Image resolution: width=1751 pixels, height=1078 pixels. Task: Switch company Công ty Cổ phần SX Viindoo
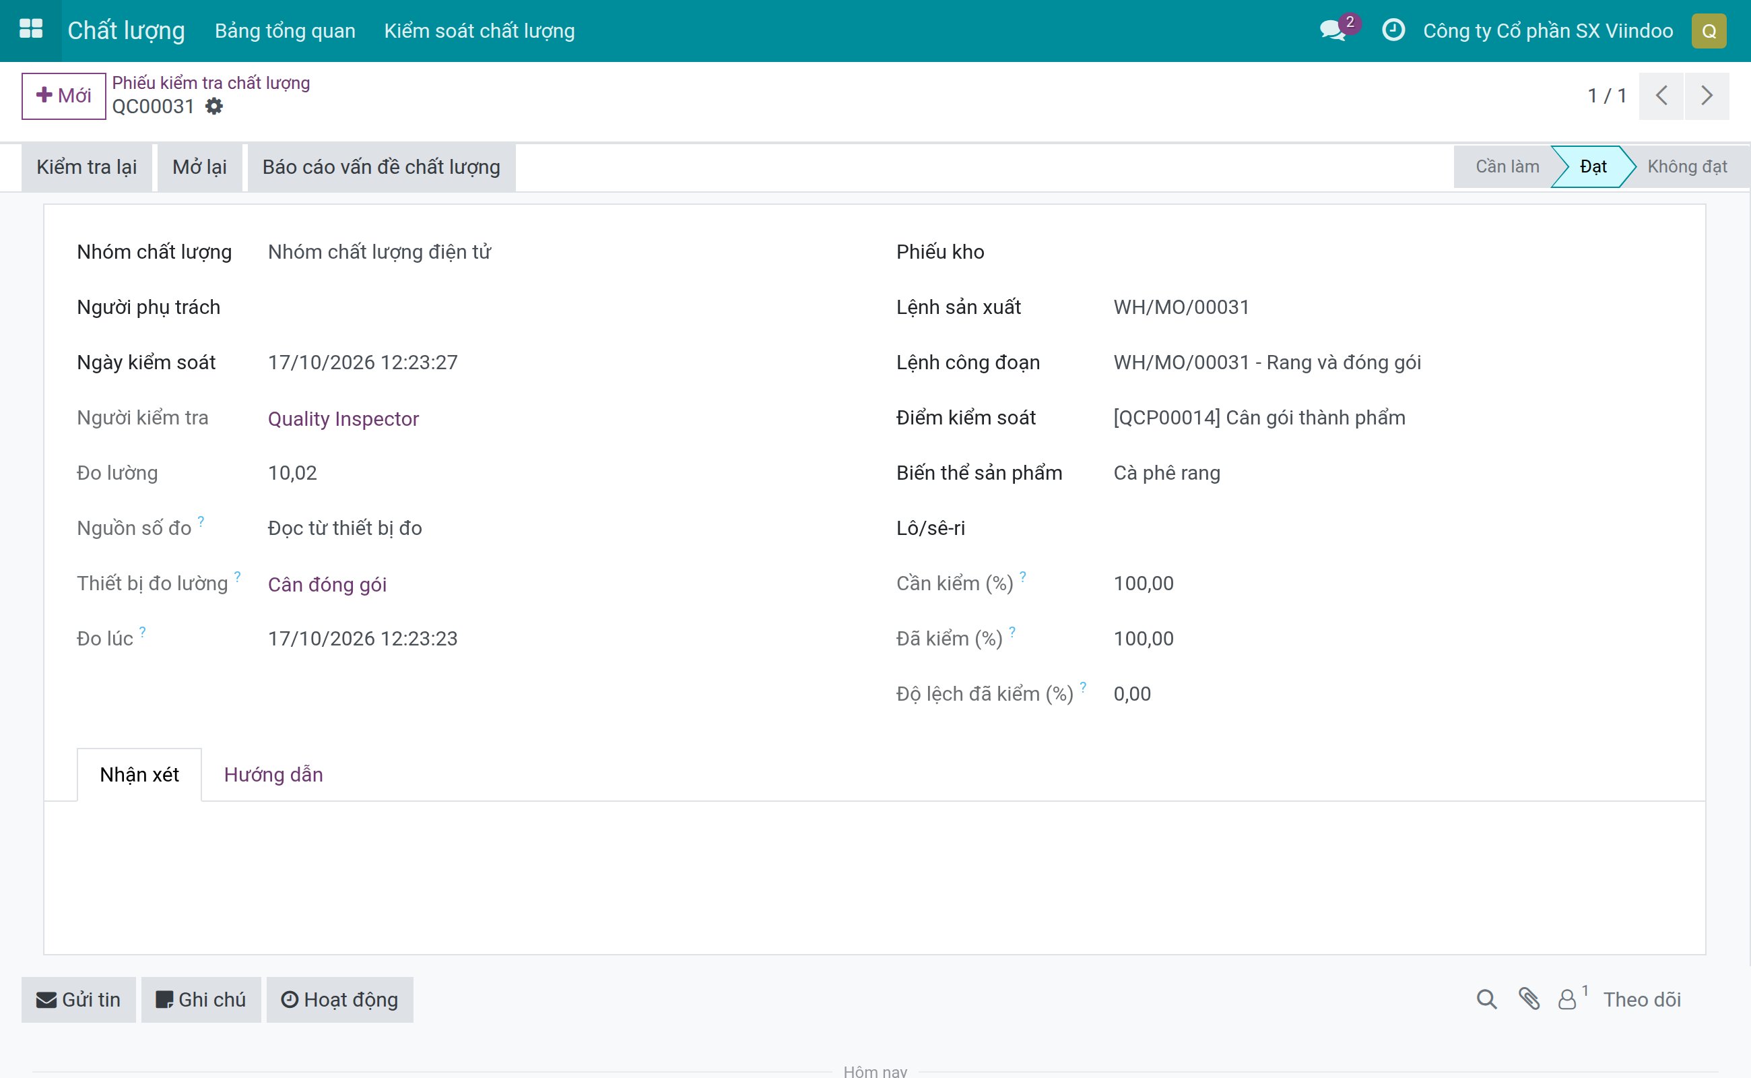1547,31
